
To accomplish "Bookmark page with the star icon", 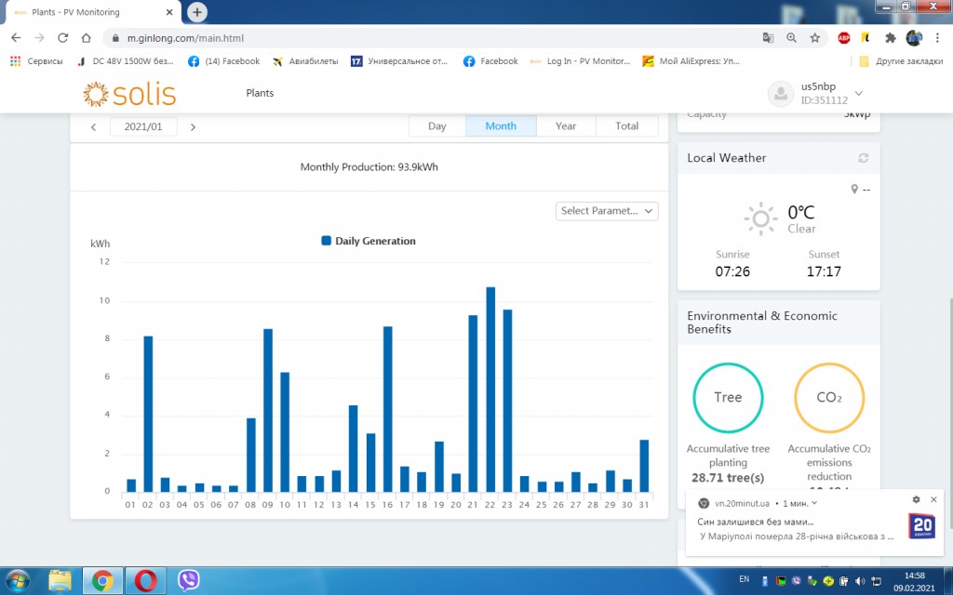I will tap(814, 38).
